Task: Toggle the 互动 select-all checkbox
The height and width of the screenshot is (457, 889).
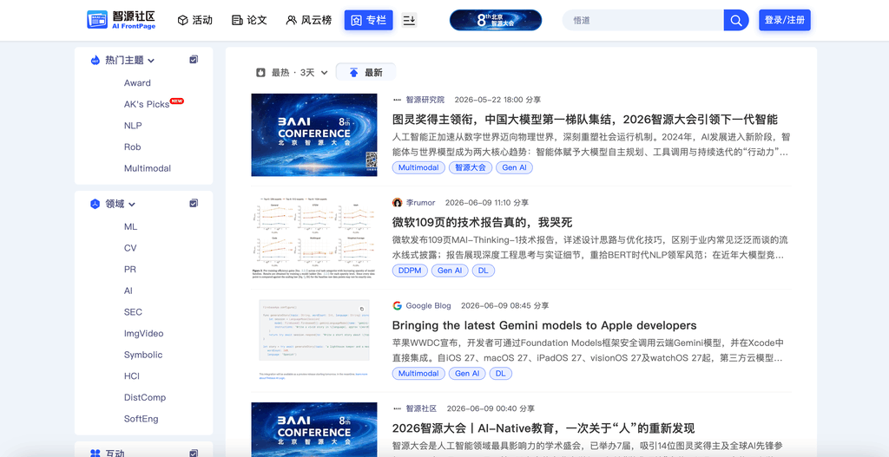Action: pyautogui.click(x=194, y=453)
